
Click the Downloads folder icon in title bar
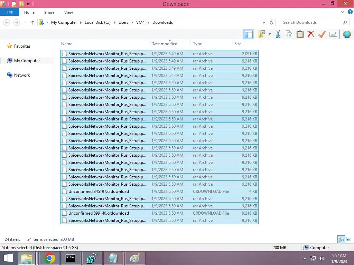[x=3, y=4]
